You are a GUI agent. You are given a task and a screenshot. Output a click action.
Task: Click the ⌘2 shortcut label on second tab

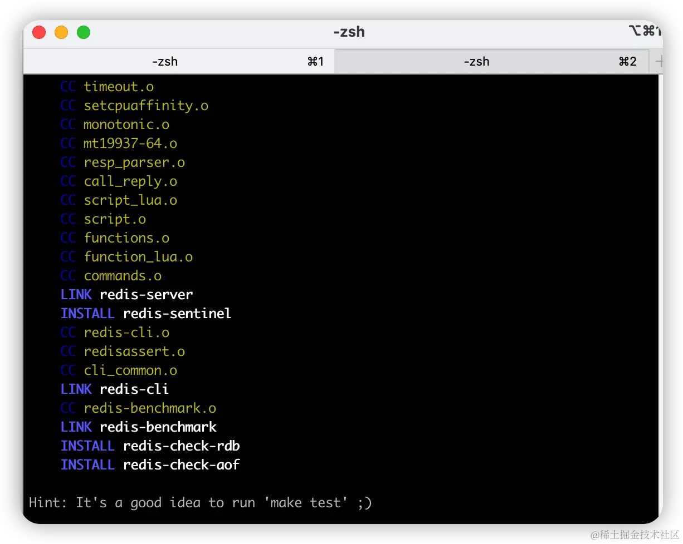[x=628, y=61]
